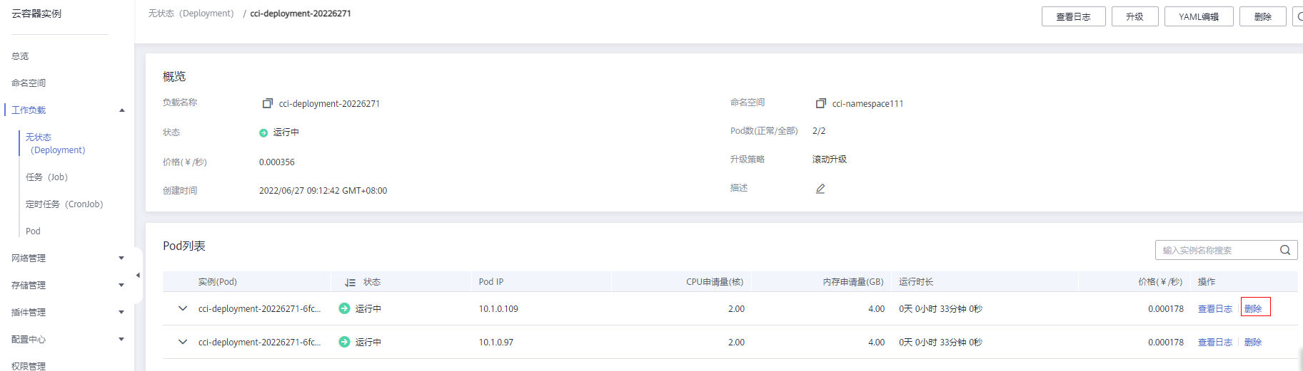Collapse the left sidebar with arrow handle

pos(138,275)
